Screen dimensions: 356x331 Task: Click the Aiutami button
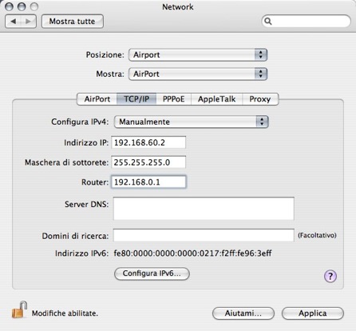pyautogui.click(x=243, y=313)
